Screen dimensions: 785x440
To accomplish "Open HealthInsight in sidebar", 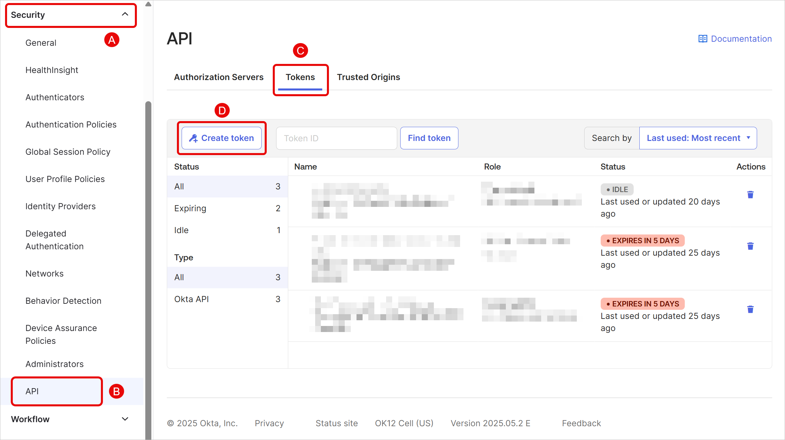I will (x=52, y=70).
